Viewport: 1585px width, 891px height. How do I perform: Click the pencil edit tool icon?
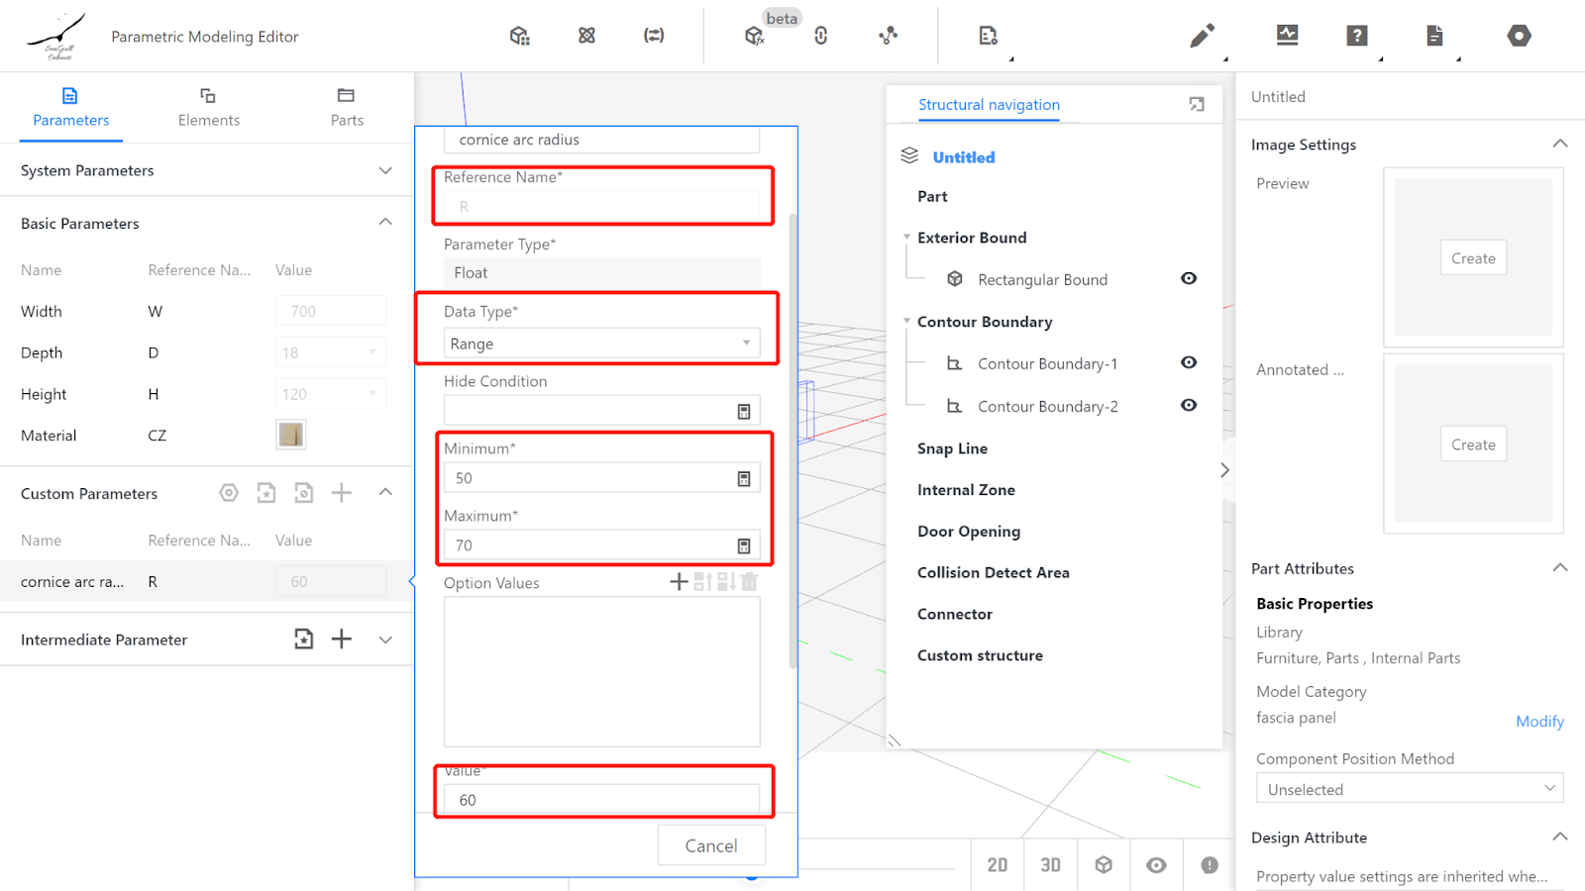pyautogui.click(x=1202, y=37)
